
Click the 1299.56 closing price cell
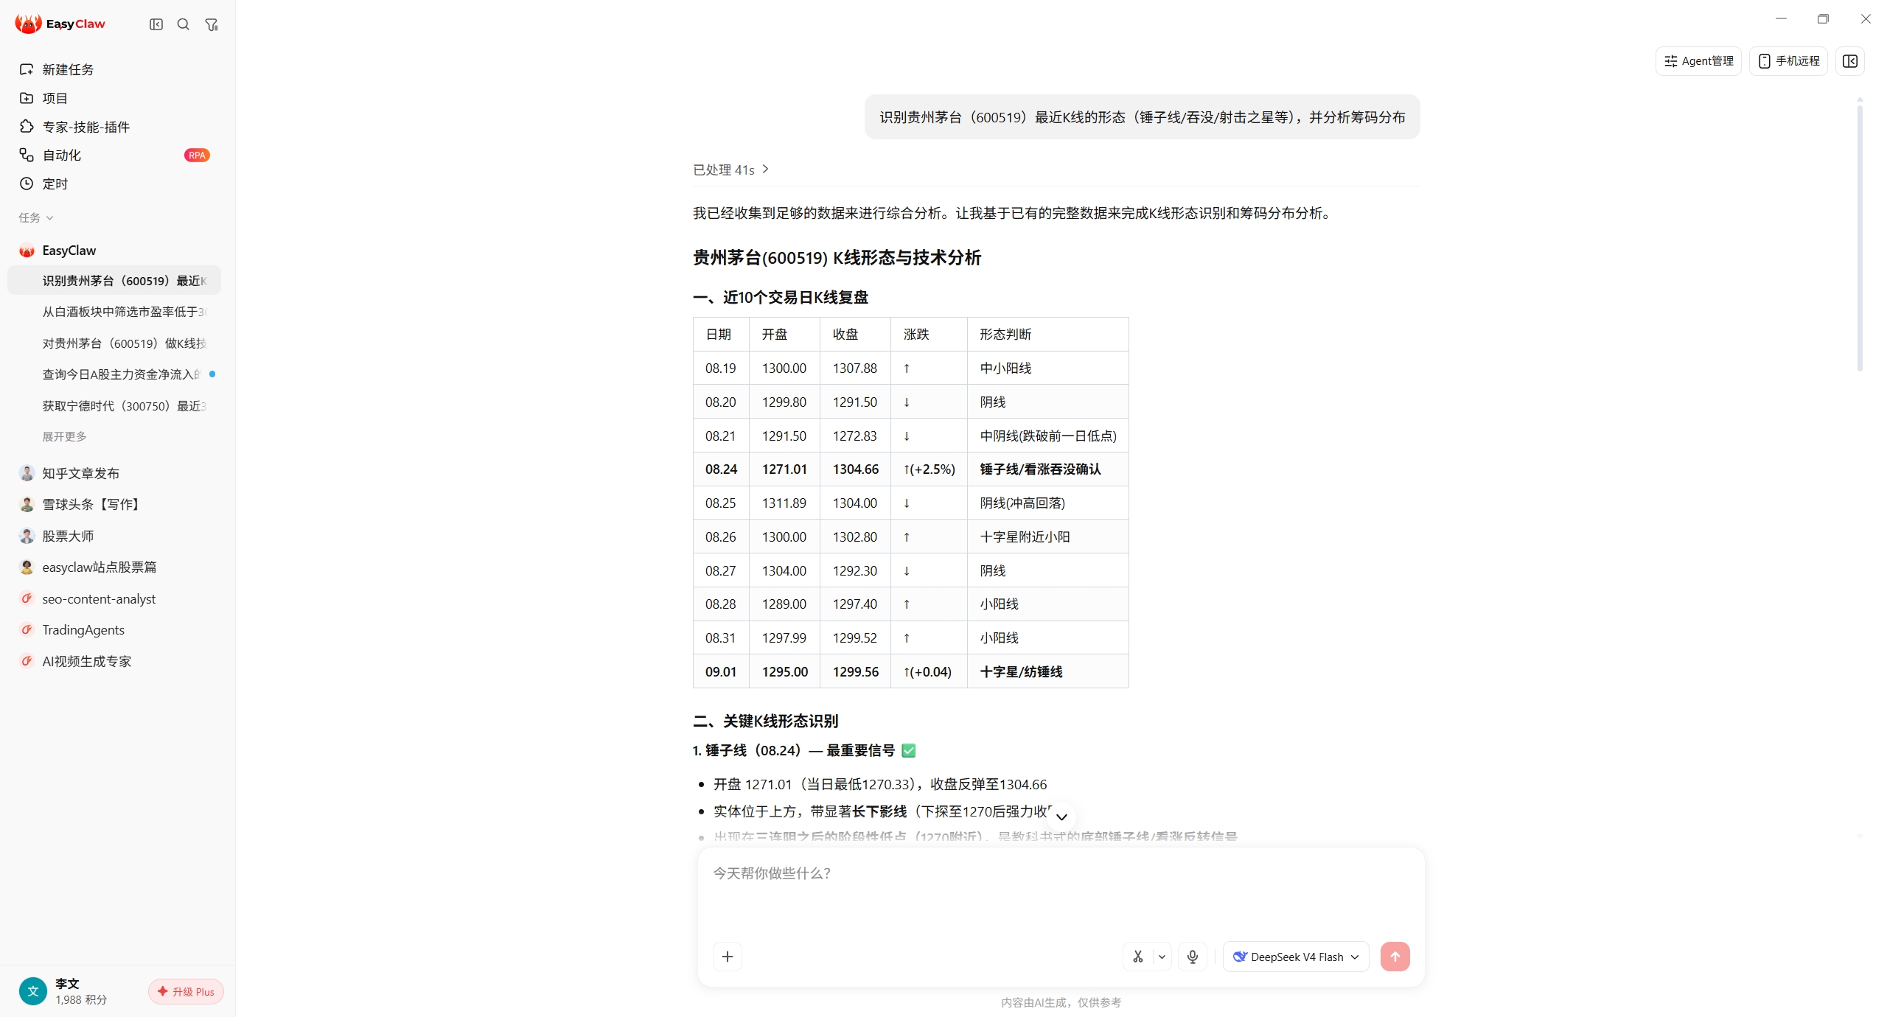click(855, 671)
